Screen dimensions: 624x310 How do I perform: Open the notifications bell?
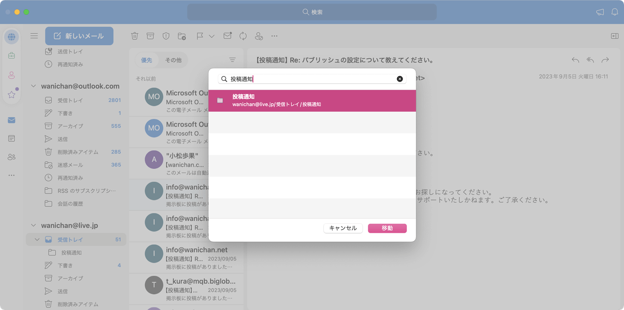(615, 12)
